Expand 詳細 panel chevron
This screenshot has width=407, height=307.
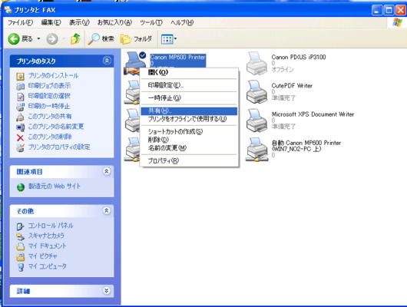(107, 291)
